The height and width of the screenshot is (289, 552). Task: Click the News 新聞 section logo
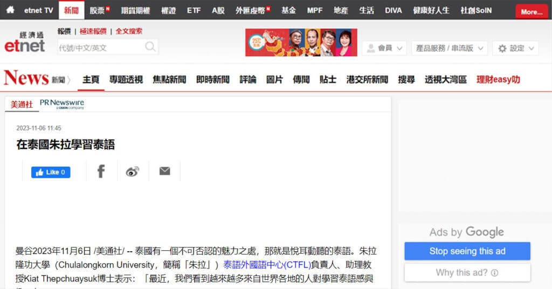tap(37, 78)
